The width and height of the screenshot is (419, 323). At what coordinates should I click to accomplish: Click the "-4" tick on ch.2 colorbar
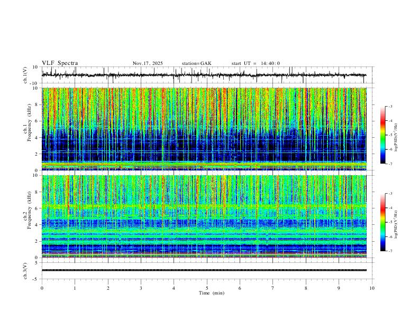[x=390, y=208]
